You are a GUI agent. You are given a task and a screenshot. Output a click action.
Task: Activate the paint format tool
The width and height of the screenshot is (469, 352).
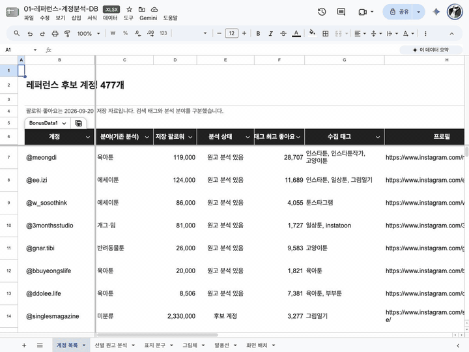[x=67, y=33]
